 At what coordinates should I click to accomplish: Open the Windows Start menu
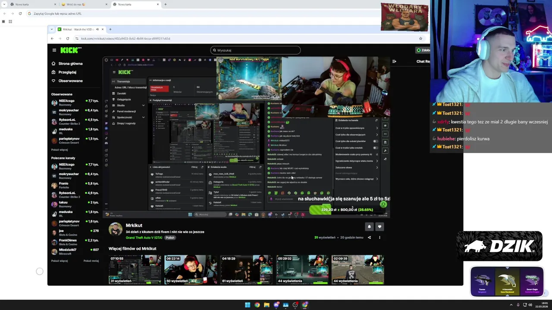(248, 305)
